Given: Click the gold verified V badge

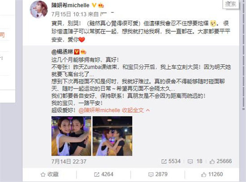Looking at the screenshot, I should pyautogui.click(x=94, y=5).
